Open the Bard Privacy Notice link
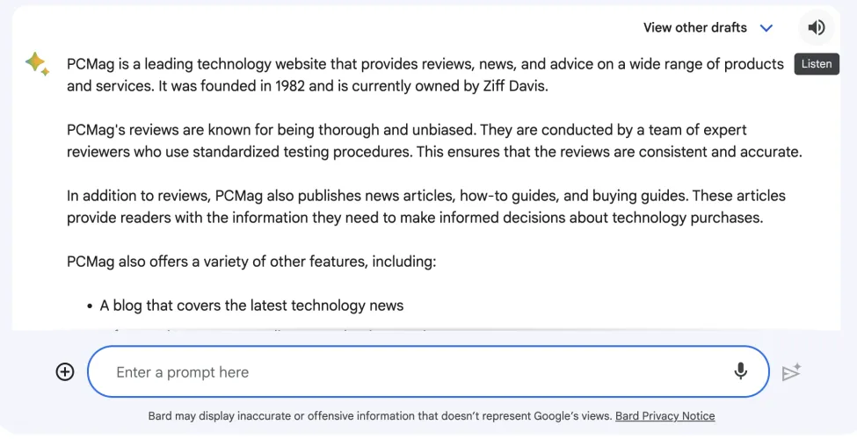Screen dimensions: 857x439 [x=665, y=416]
